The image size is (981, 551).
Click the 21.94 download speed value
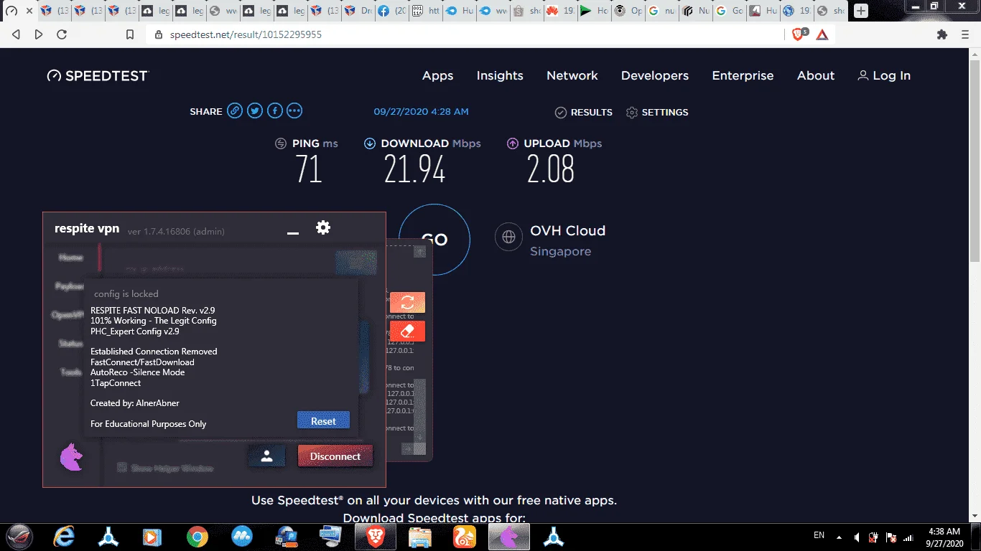click(x=414, y=170)
